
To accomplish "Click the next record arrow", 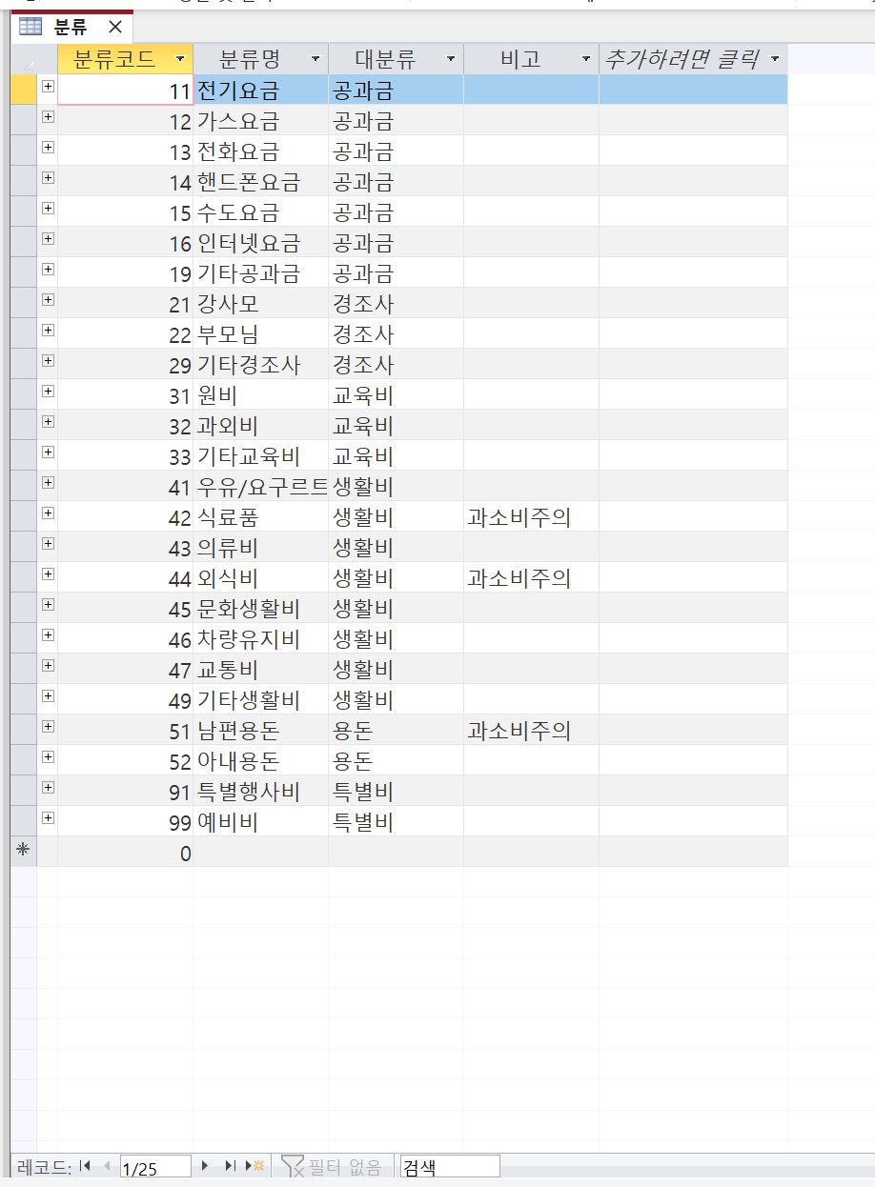I will [x=204, y=1166].
